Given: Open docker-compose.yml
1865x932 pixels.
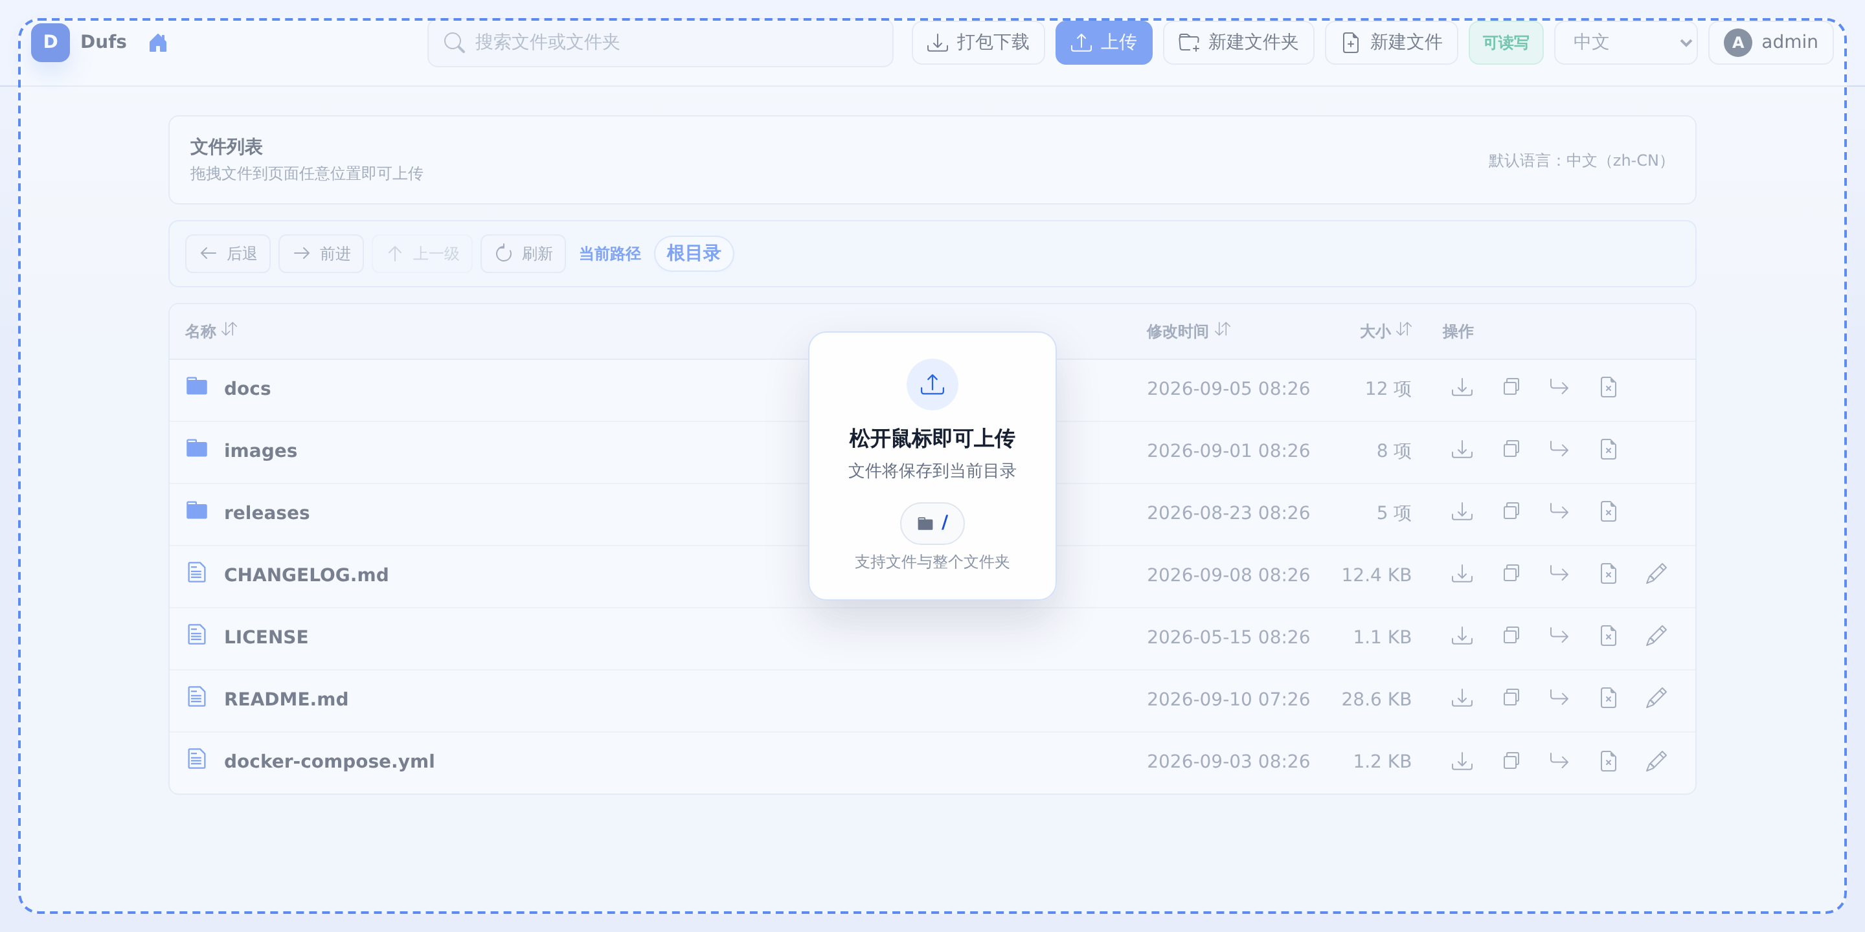Looking at the screenshot, I should point(330,761).
